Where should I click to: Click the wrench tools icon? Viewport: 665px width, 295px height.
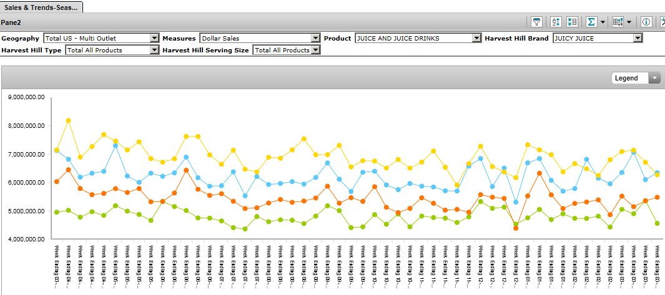point(662,22)
